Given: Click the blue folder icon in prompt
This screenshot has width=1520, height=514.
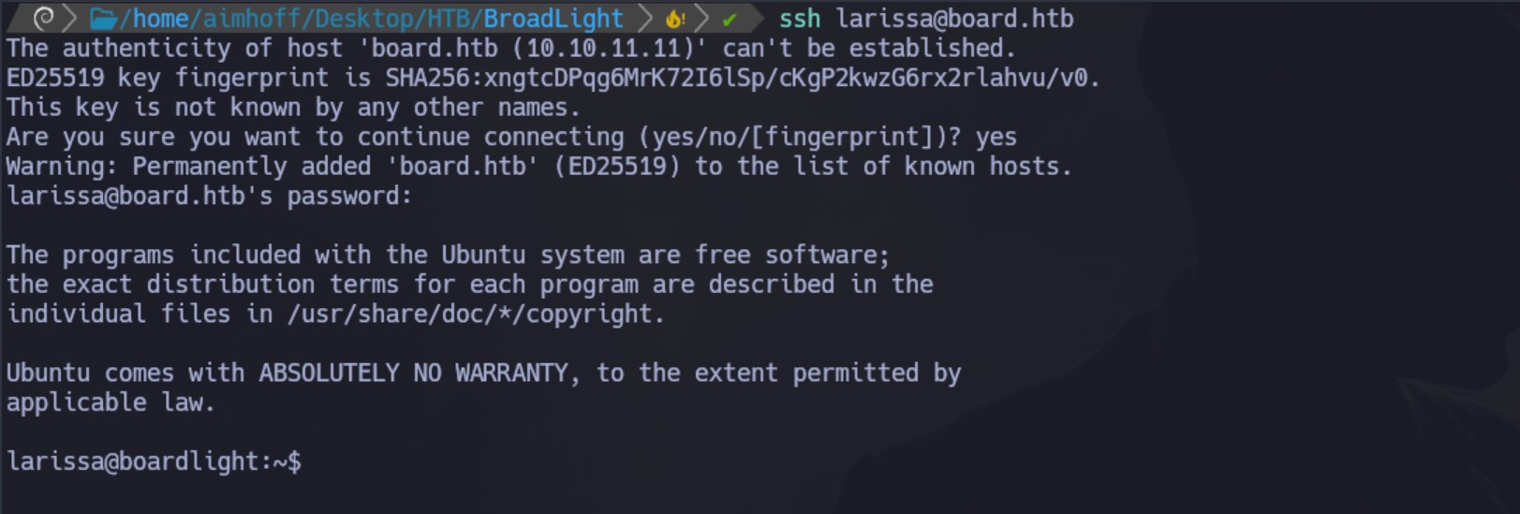Looking at the screenshot, I should point(103,18).
